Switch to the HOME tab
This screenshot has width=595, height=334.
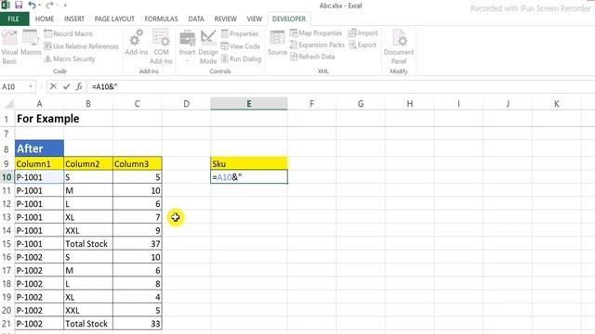(45, 19)
